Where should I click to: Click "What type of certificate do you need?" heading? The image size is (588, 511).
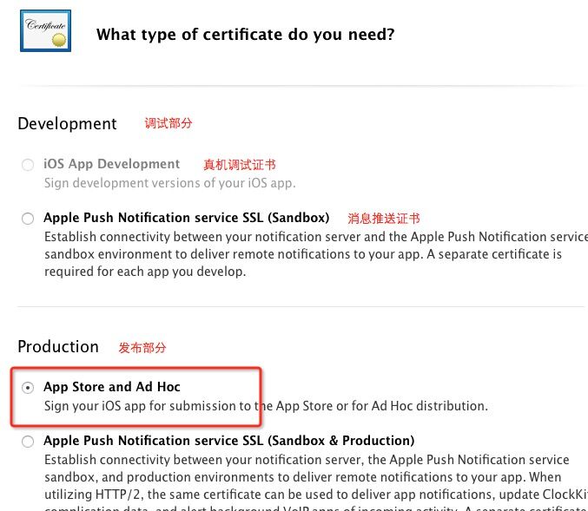pos(245,35)
